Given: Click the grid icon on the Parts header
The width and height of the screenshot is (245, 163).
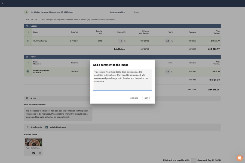Looking at the screenshot, I should pyautogui.click(x=27, y=57).
